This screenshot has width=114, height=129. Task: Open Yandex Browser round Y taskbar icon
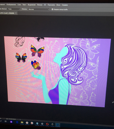27,123
